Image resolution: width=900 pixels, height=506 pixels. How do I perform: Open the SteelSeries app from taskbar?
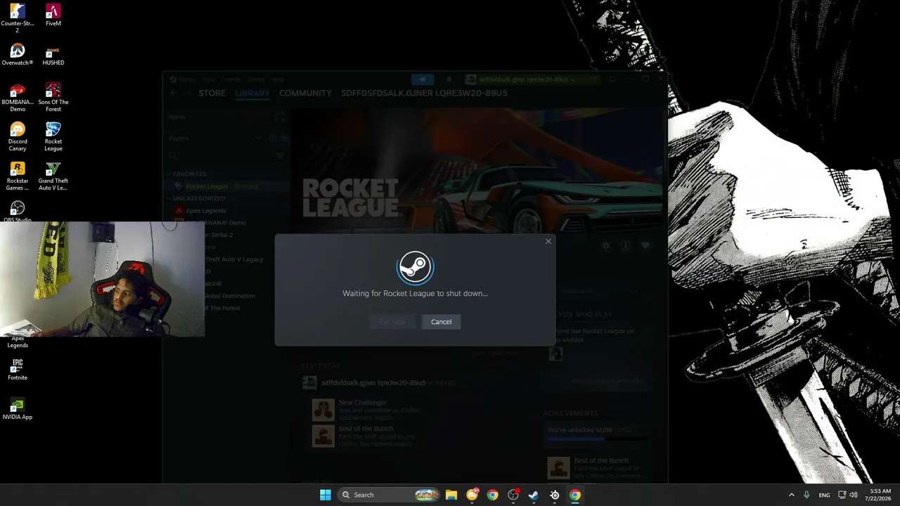point(555,495)
